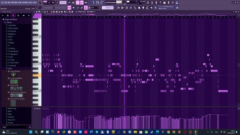Open the snap Line dropdown
Viewport: 240px width, 135px height.
click(x=94, y=7)
